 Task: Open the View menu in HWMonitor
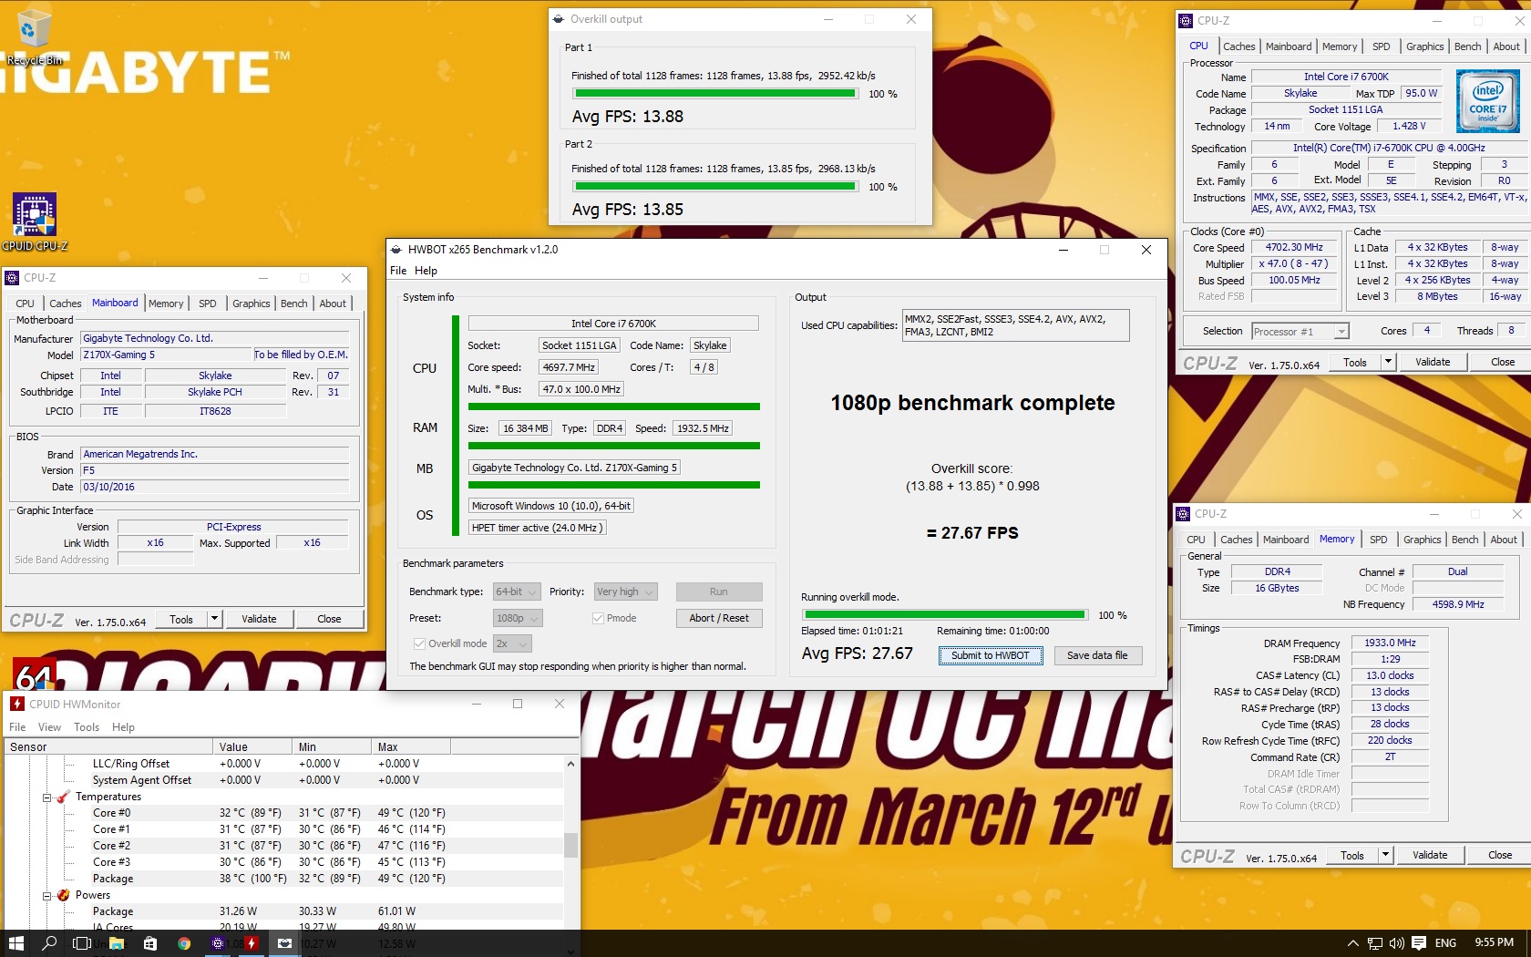[x=49, y=727]
